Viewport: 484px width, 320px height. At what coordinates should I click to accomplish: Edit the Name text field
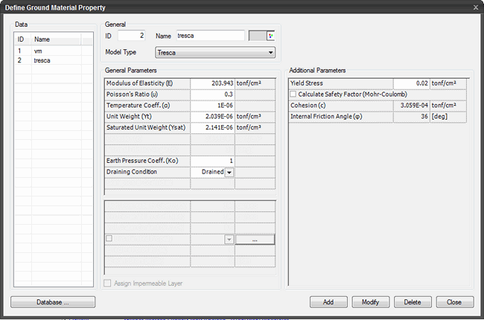[x=211, y=36]
